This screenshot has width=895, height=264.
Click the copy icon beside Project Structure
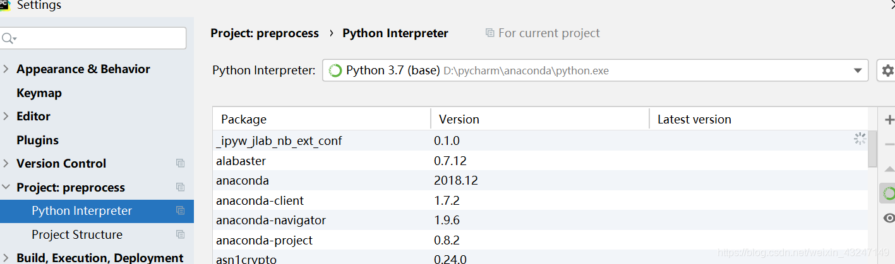click(x=180, y=234)
